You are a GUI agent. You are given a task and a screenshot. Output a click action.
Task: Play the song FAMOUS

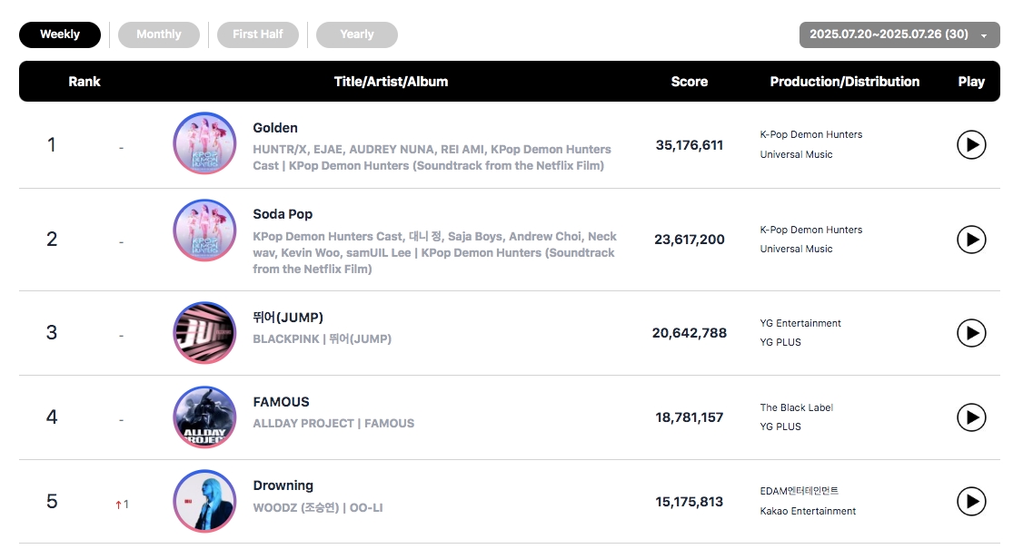[971, 417]
